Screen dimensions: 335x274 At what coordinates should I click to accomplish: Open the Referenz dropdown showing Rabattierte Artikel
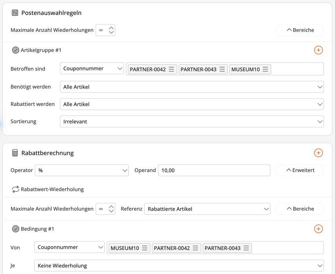coord(207,209)
